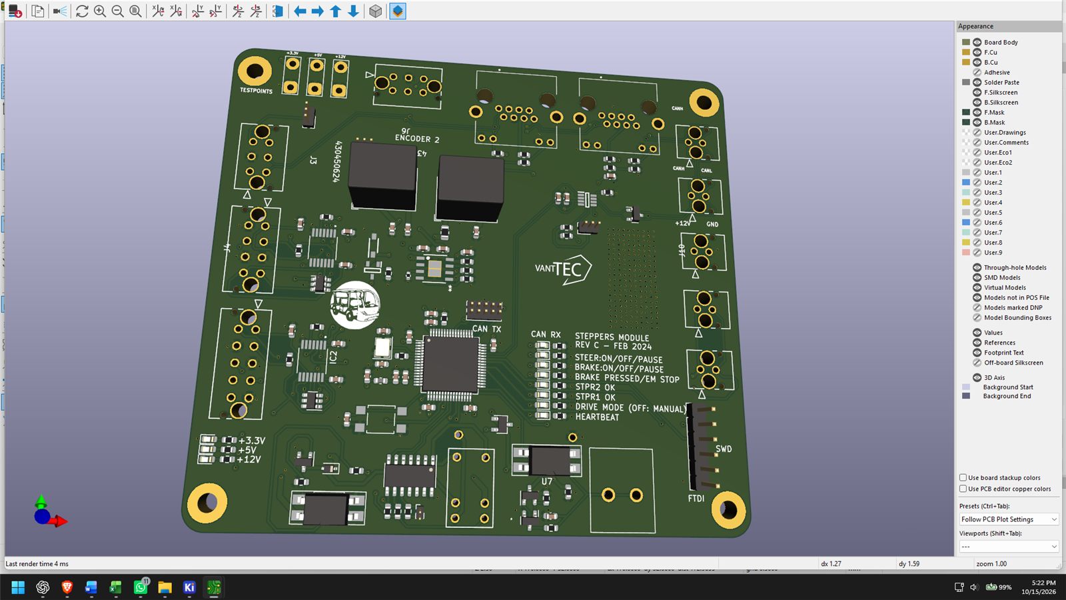The width and height of the screenshot is (1066, 600).
Task: Move board up with arrow
Action: coord(336,11)
